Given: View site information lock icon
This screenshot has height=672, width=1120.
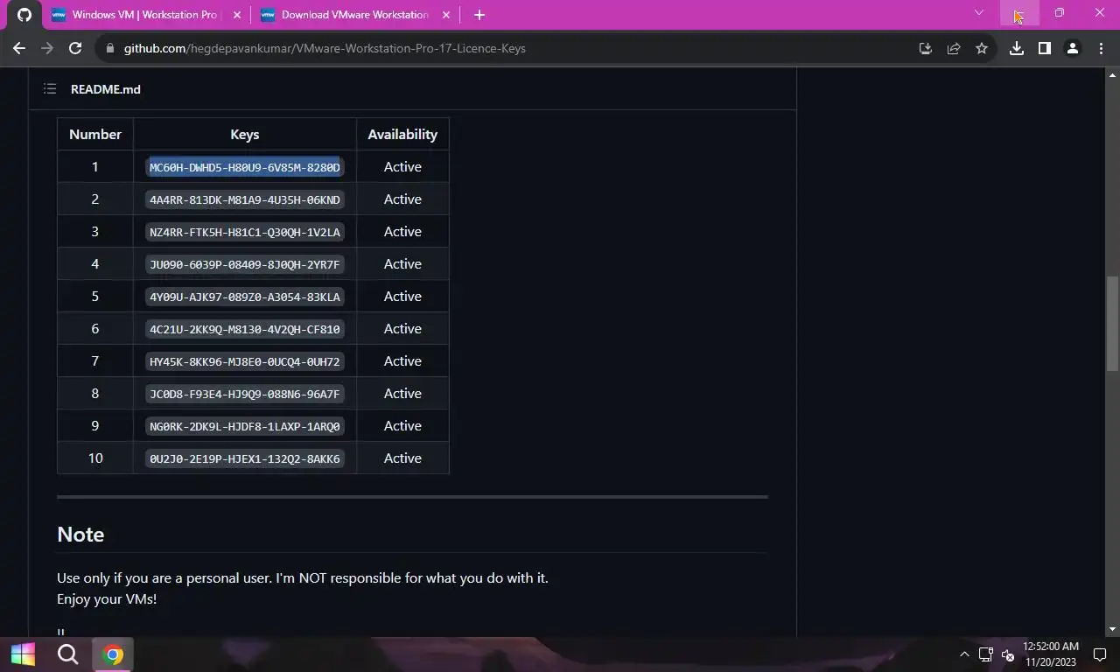Looking at the screenshot, I should [110, 48].
